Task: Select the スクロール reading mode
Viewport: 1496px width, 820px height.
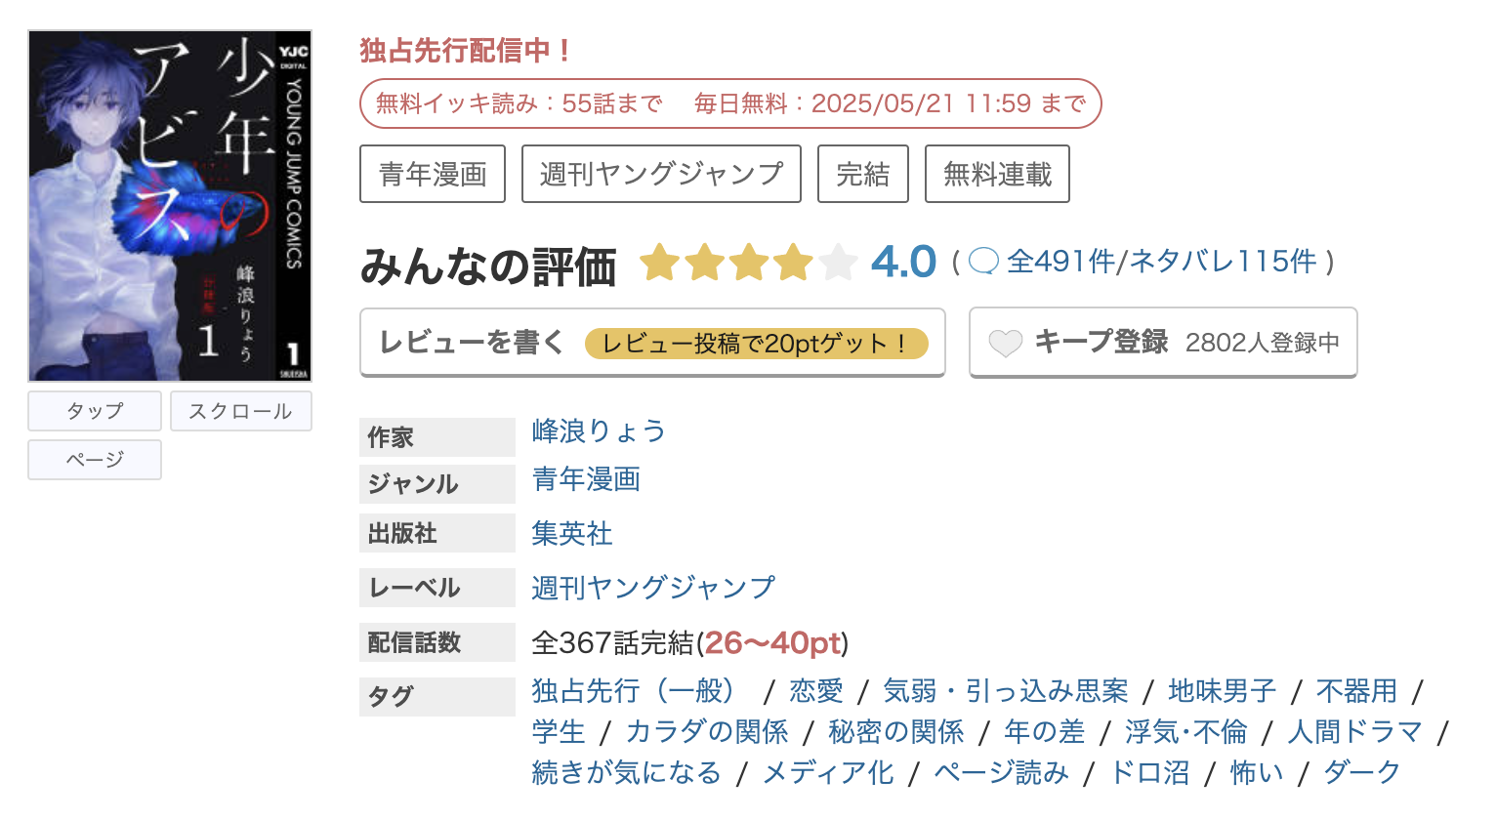Action: coord(240,410)
